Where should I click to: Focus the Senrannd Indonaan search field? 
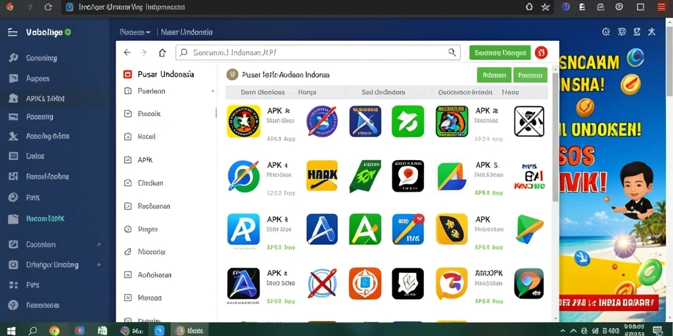coord(317,52)
